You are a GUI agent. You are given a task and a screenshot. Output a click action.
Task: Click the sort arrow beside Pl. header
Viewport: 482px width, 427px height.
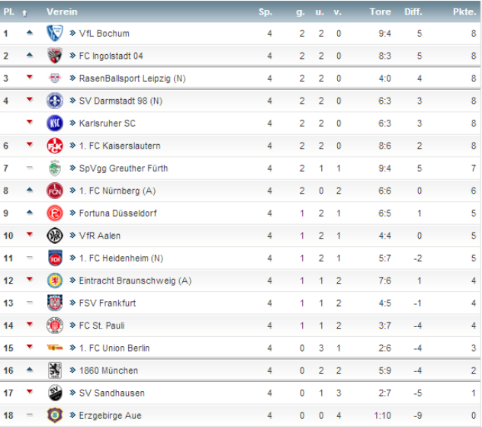[x=24, y=12]
